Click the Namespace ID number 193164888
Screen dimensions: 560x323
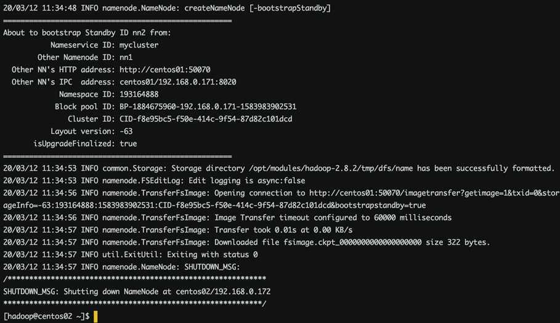(x=139, y=94)
